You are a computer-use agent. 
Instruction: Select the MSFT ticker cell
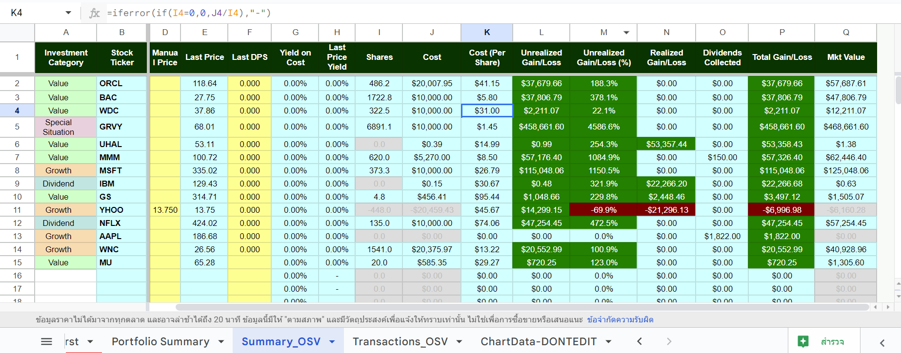122,170
